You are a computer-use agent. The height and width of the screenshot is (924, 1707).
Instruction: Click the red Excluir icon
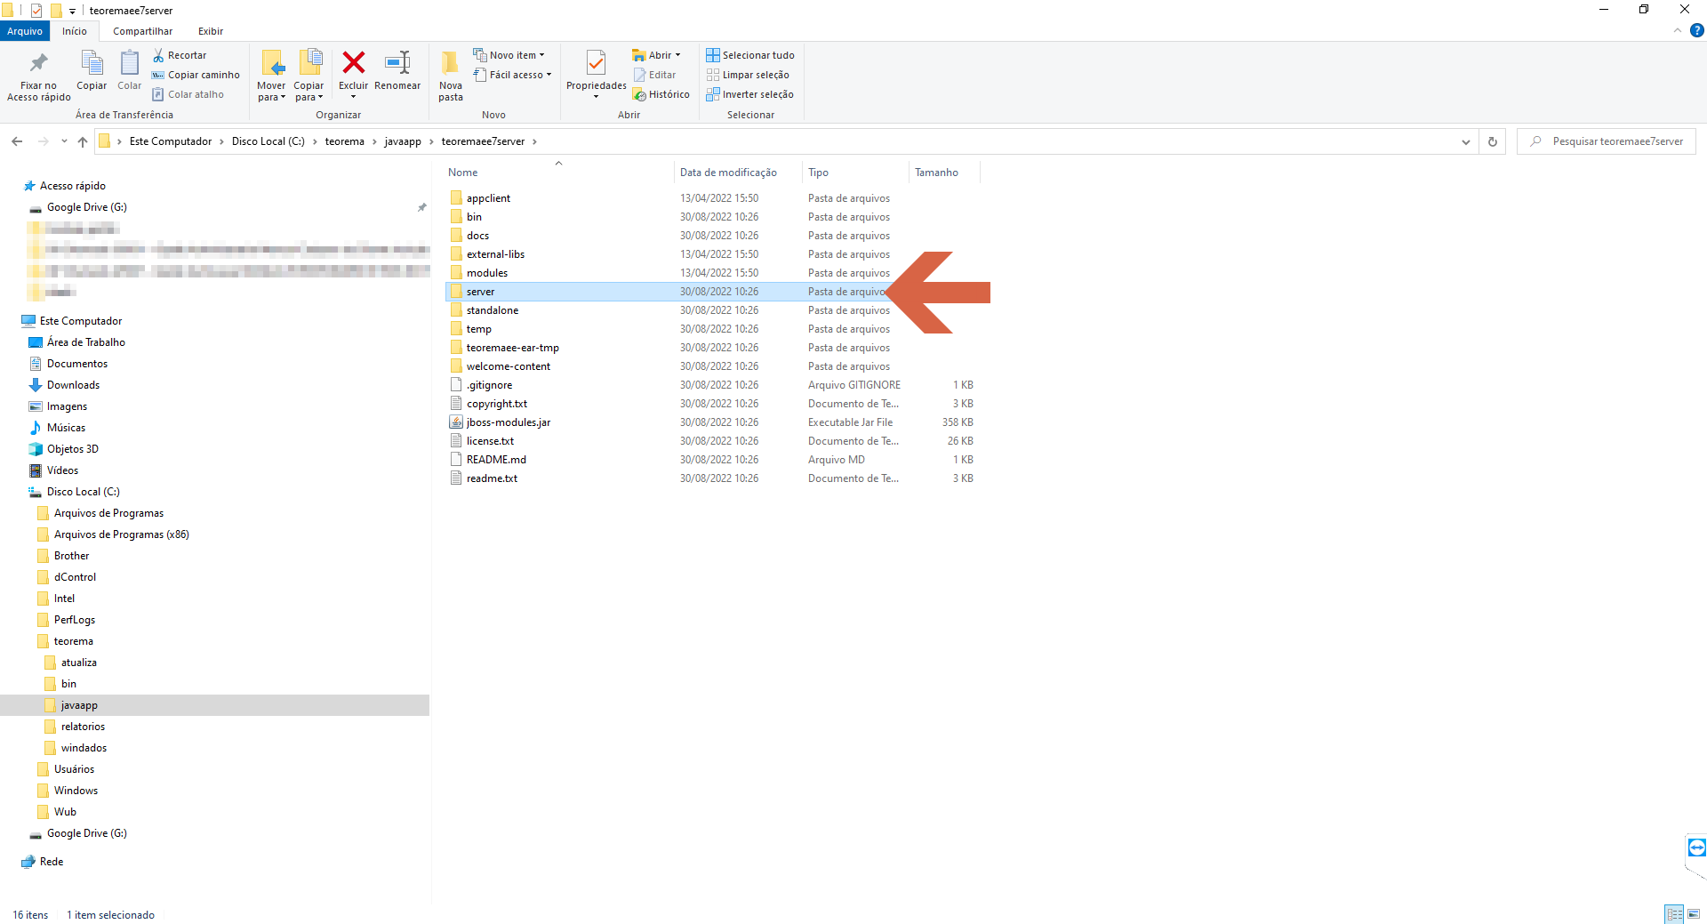[354, 62]
